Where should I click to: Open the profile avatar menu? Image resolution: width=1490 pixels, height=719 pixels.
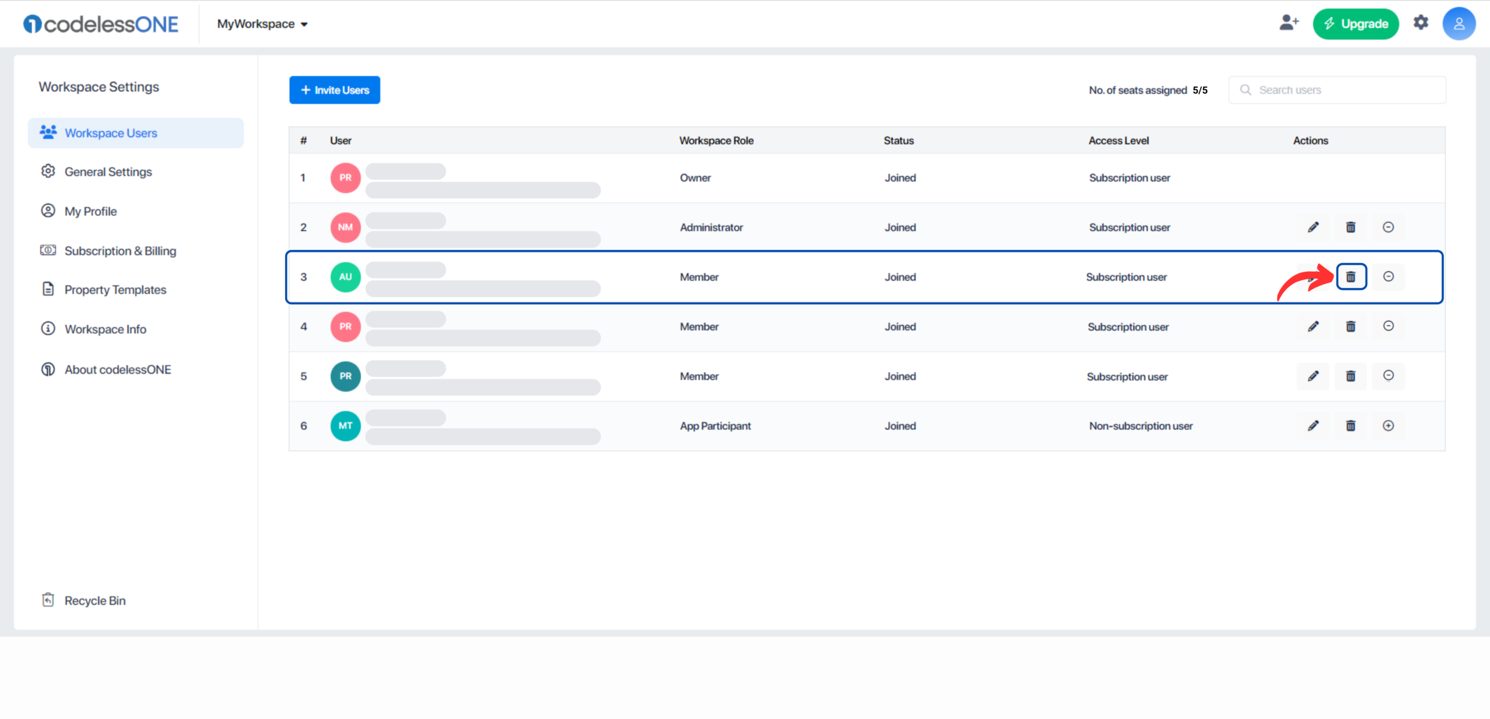pos(1459,24)
